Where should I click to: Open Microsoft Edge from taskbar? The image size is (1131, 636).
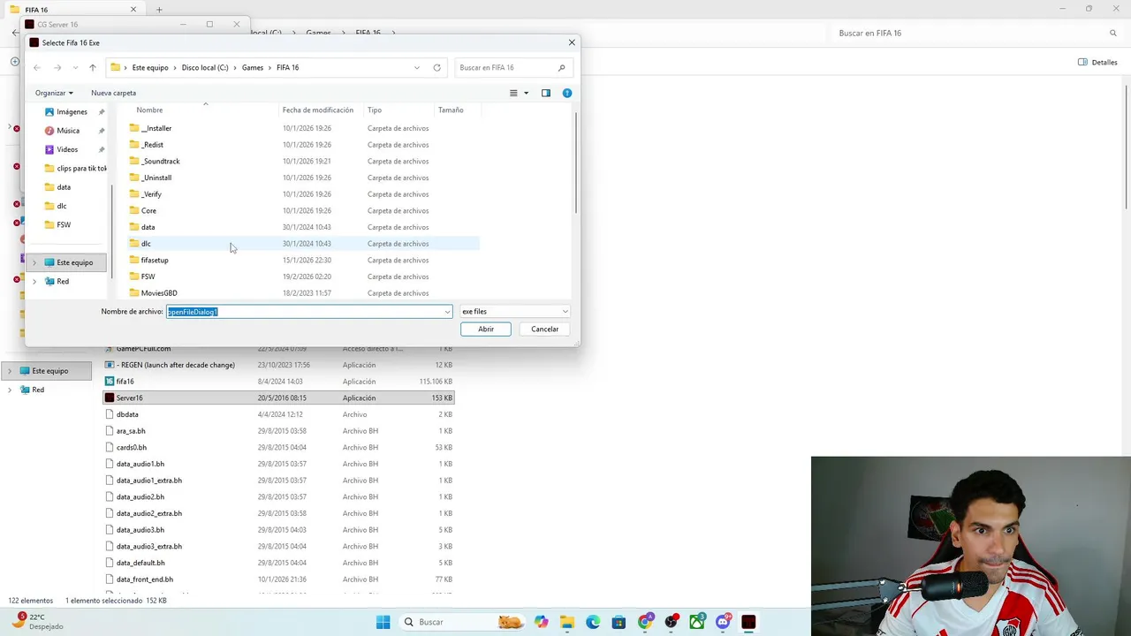(593, 622)
